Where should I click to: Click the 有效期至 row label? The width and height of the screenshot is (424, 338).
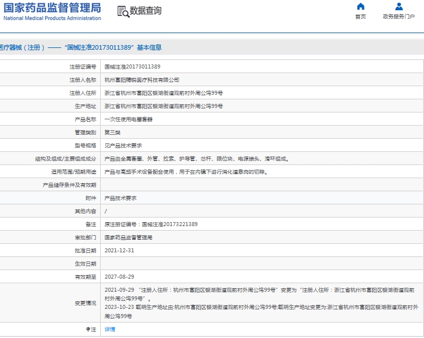(85, 277)
